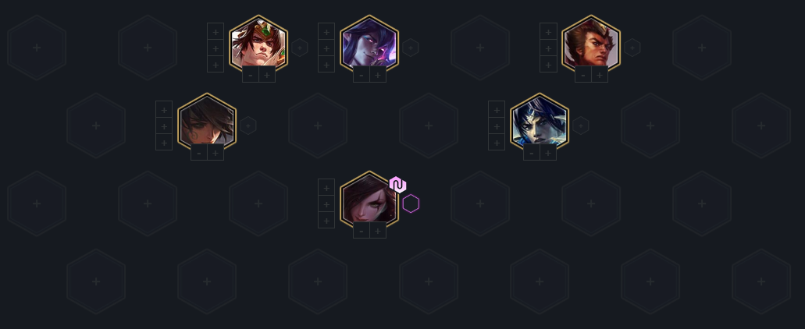Add top item slot for dark-haired champion
The width and height of the screenshot is (805, 329).
[x=164, y=109]
